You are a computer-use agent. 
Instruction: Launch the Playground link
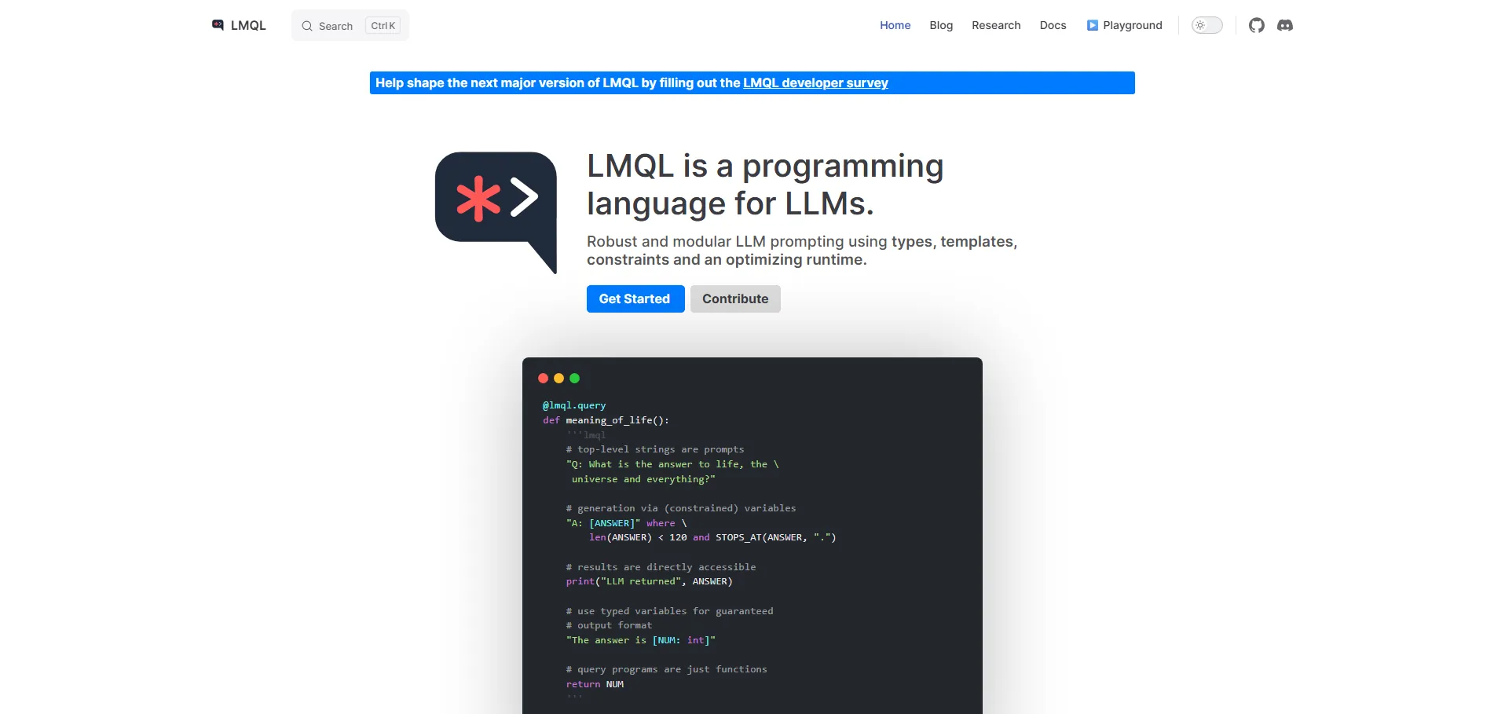[1132, 25]
